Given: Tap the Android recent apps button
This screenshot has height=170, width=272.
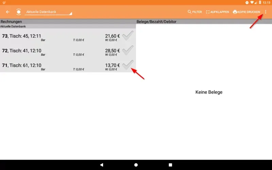Looking at the screenshot, I should coord(170,165).
